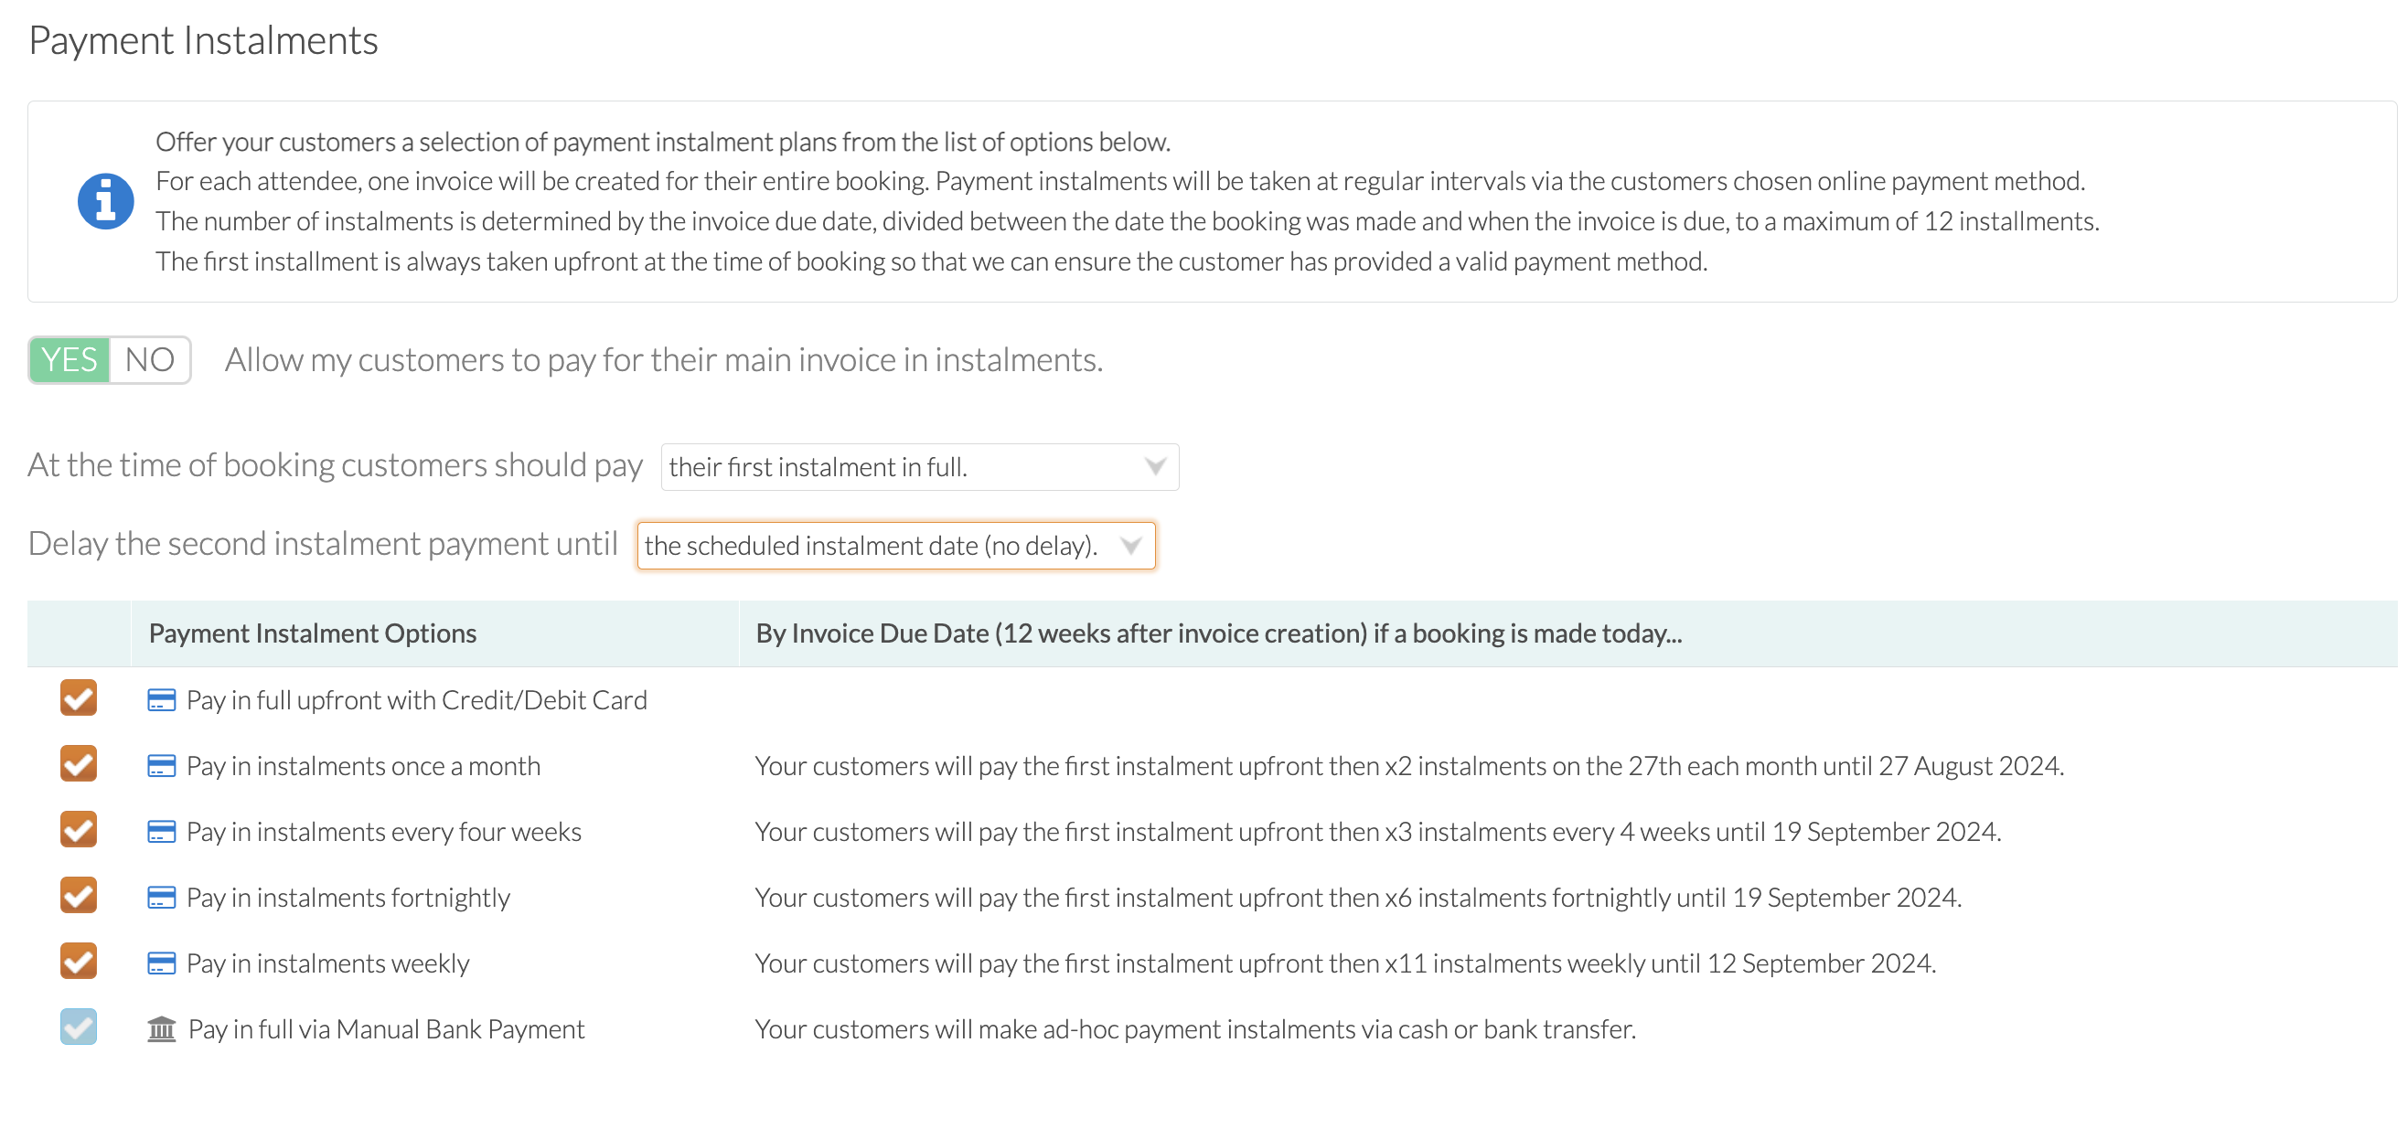Click card icon beside instalments weekly
This screenshot has width=2407, height=1128.
point(162,963)
